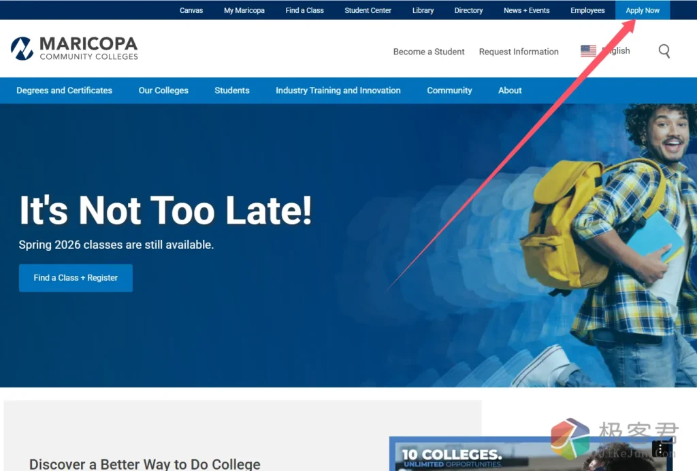The width and height of the screenshot is (697, 471).
Task: Expand Industry Training and Innovation menu
Action: point(338,90)
